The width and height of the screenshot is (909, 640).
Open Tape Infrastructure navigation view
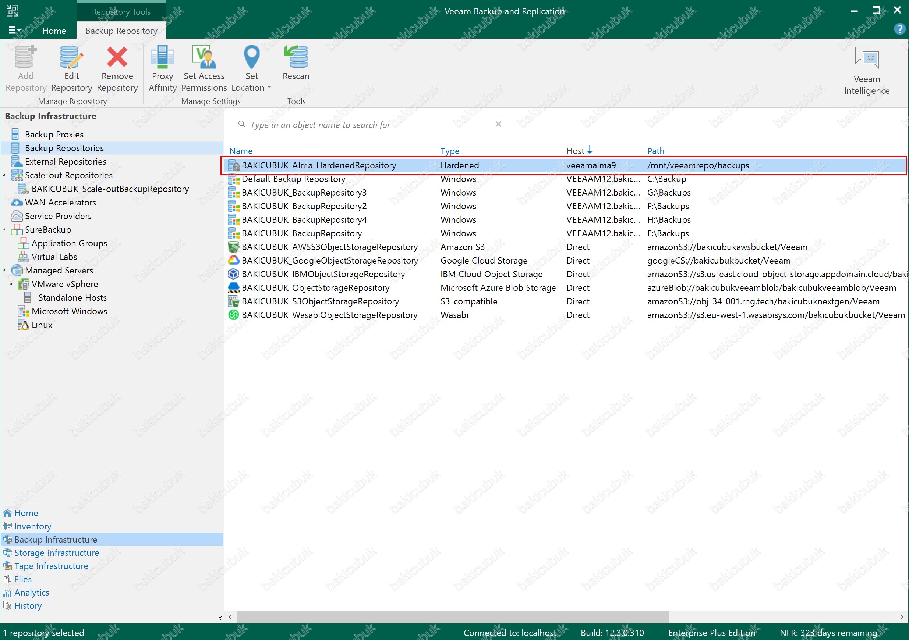point(51,566)
